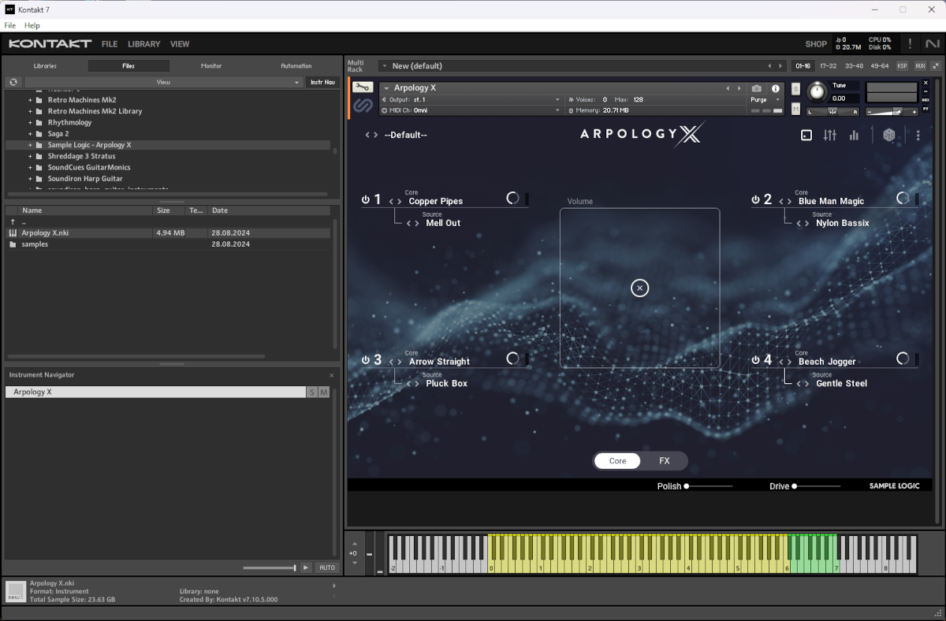Open the Kontakt LIBRARY menu

pos(143,44)
